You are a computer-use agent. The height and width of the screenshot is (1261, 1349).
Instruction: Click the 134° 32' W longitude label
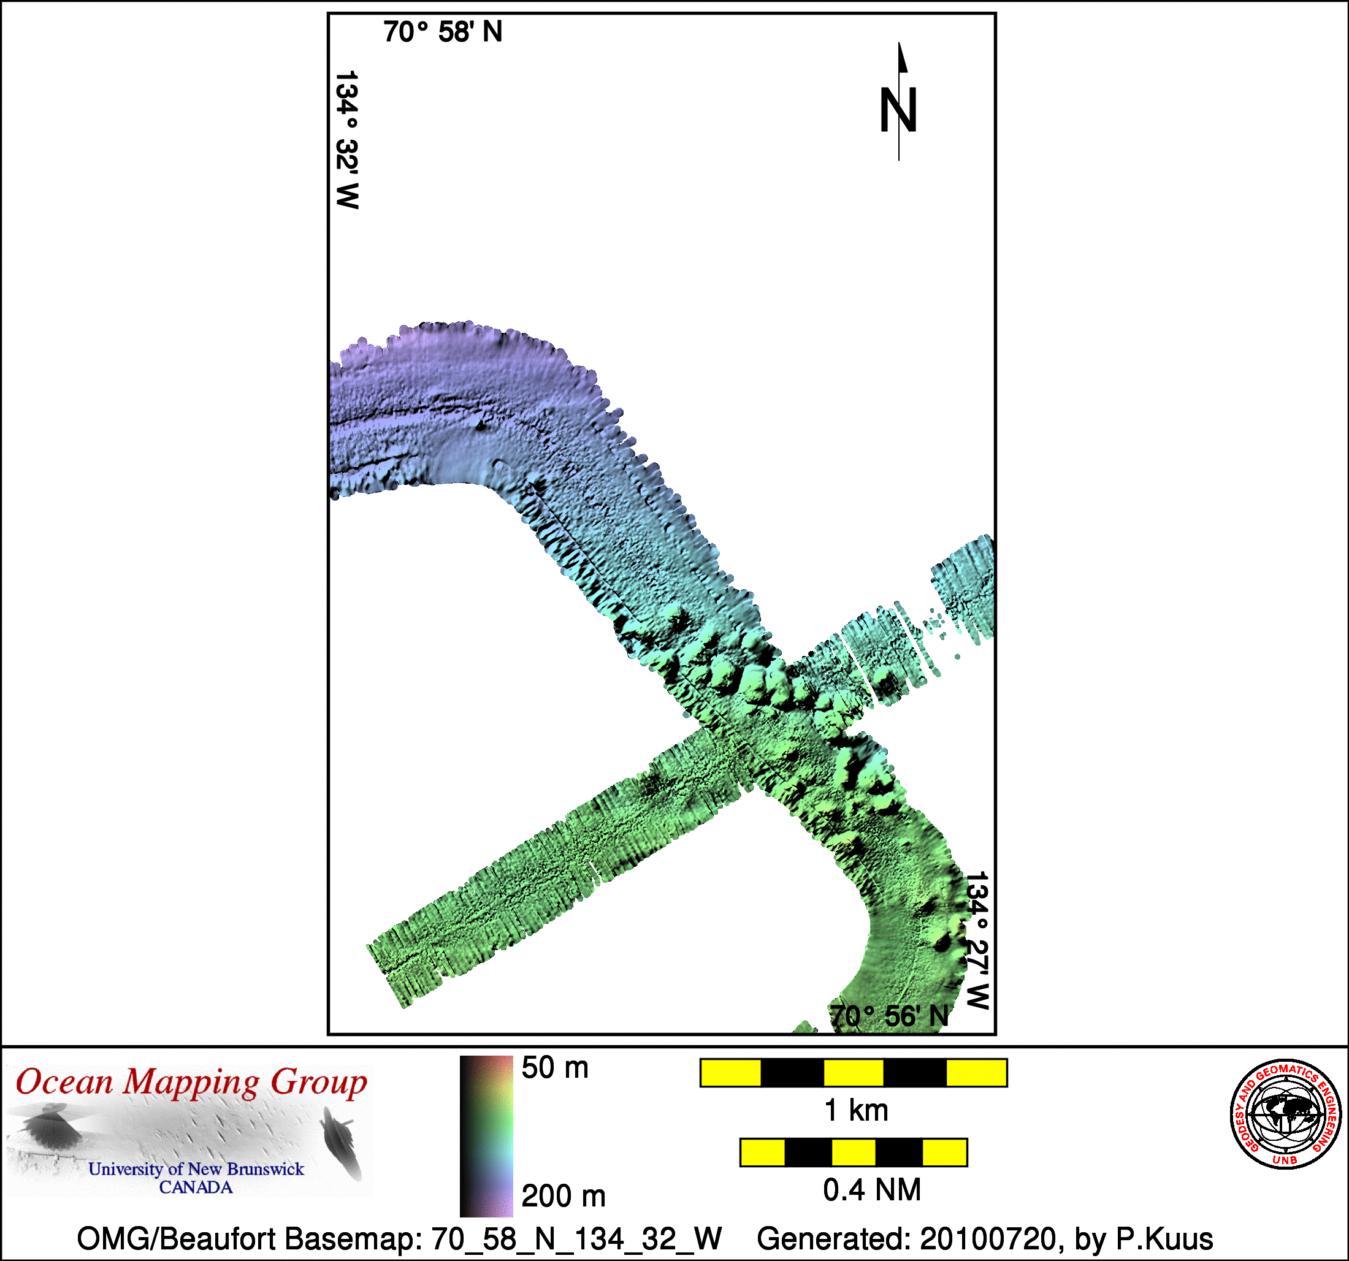[x=346, y=140]
